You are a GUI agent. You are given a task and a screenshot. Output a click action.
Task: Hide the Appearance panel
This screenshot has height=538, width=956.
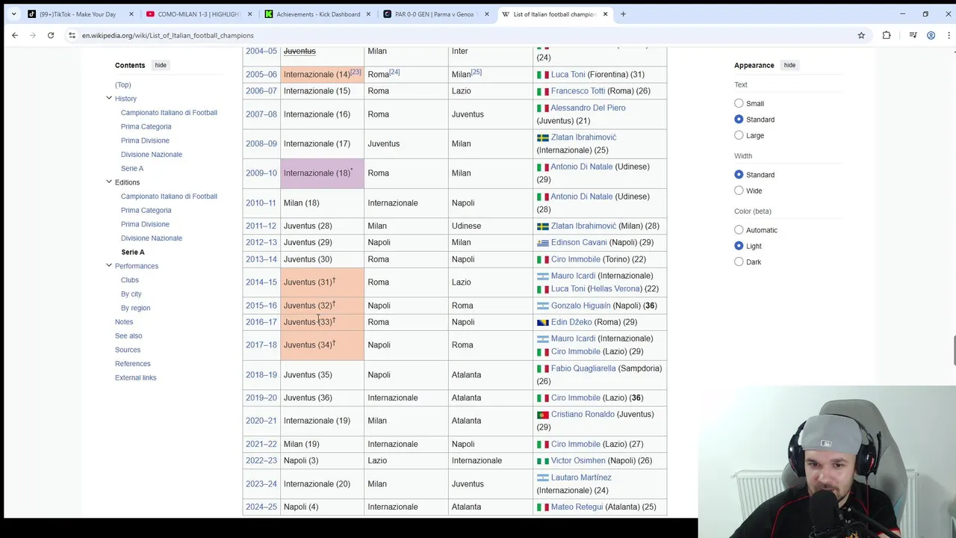(789, 65)
